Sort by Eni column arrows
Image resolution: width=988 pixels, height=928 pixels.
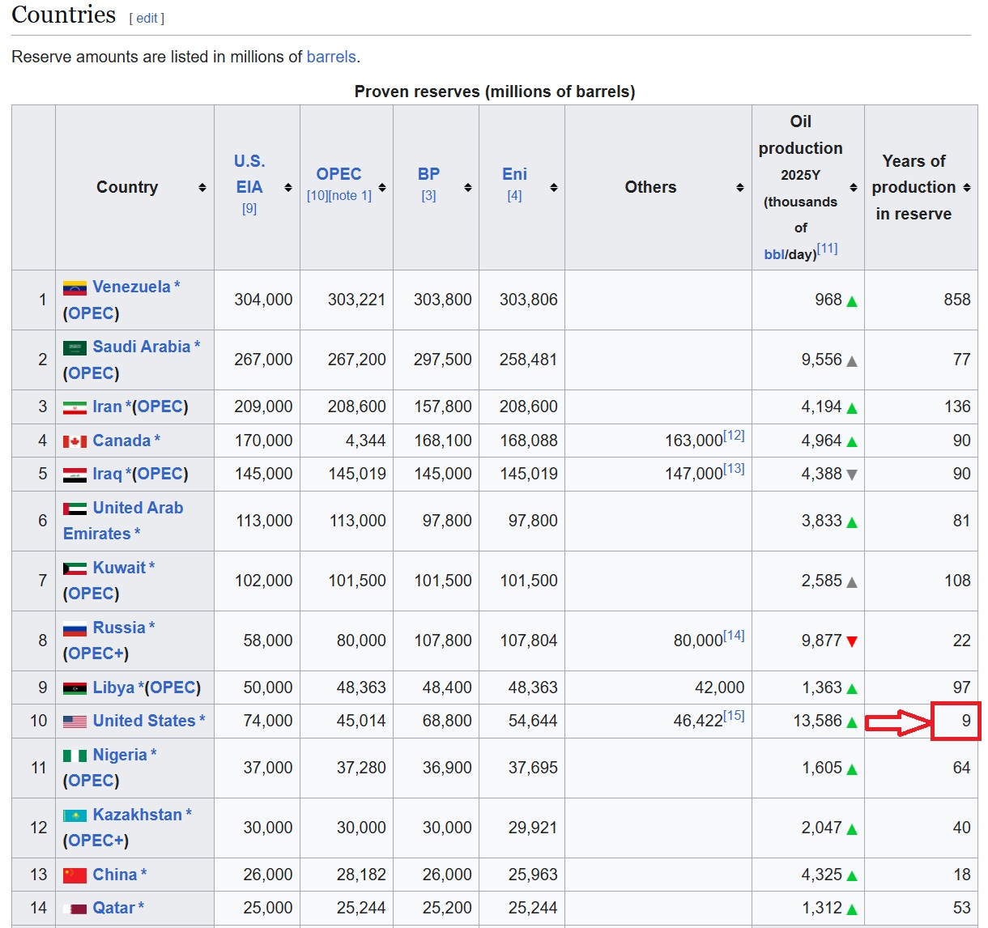tap(553, 187)
